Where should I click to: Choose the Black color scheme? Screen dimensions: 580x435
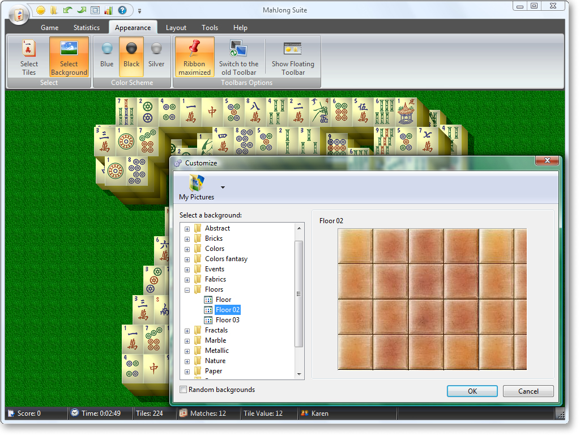[x=131, y=57]
